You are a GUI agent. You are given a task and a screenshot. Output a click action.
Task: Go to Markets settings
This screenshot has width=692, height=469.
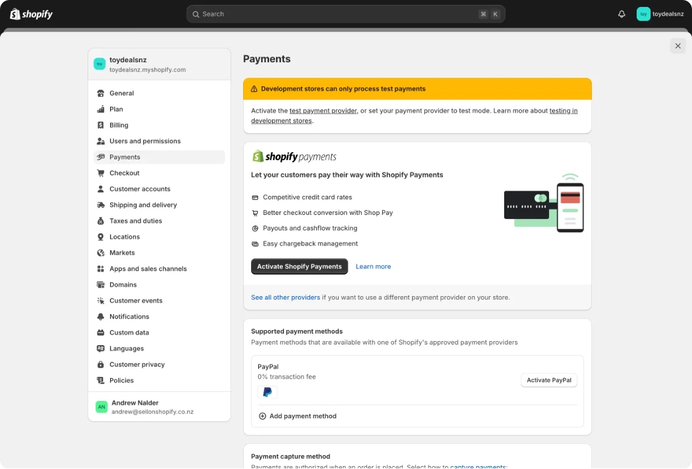(x=159, y=253)
